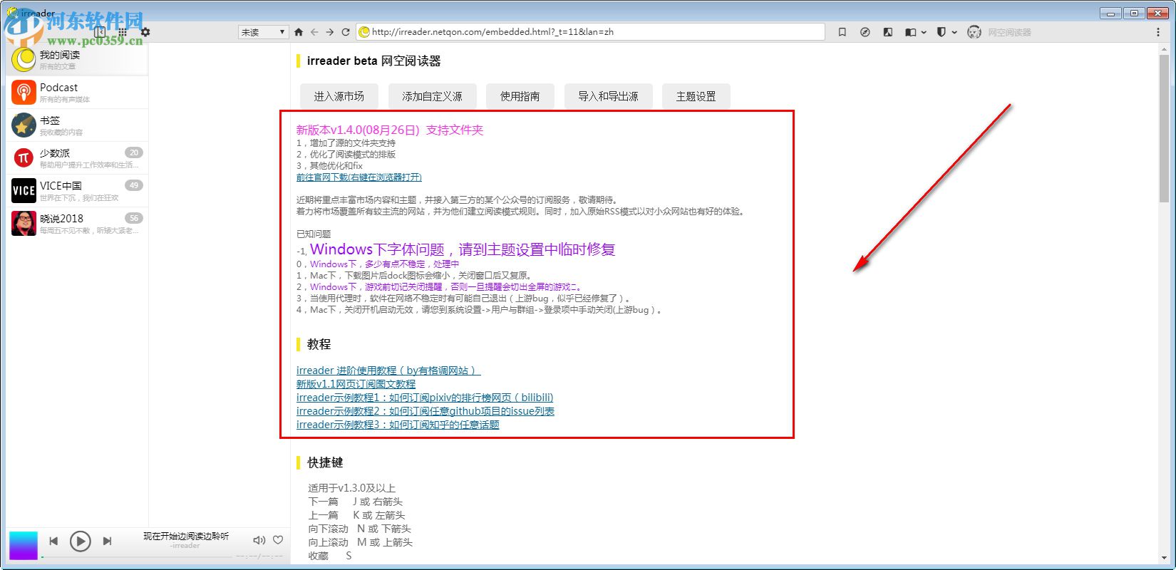1176x570 pixels.
Task: Play the previous track
Action: [53, 541]
